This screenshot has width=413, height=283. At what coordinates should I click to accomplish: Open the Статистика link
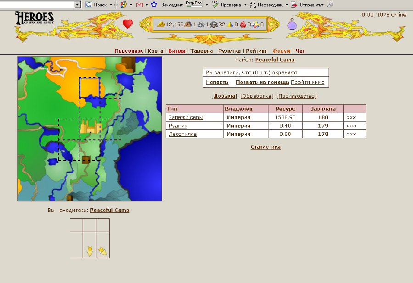coord(266,147)
